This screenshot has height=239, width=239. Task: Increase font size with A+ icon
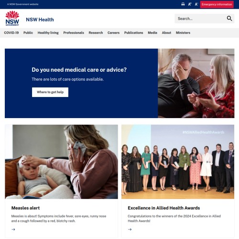coord(190,4)
